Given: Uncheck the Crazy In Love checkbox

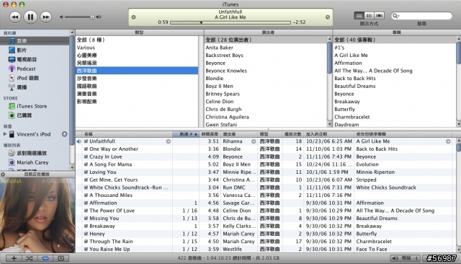Looking at the screenshot, I should pyautogui.click(x=86, y=157).
